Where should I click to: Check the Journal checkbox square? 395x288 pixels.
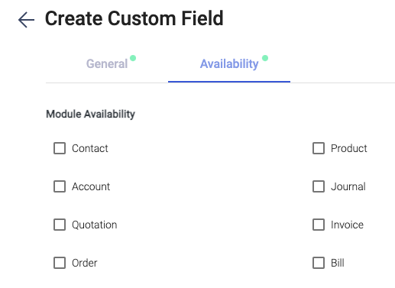coord(319,186)
